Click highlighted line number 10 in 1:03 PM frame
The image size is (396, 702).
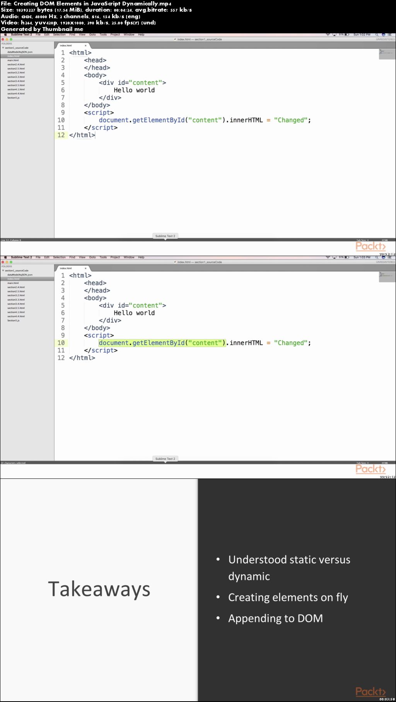[61, 343]
